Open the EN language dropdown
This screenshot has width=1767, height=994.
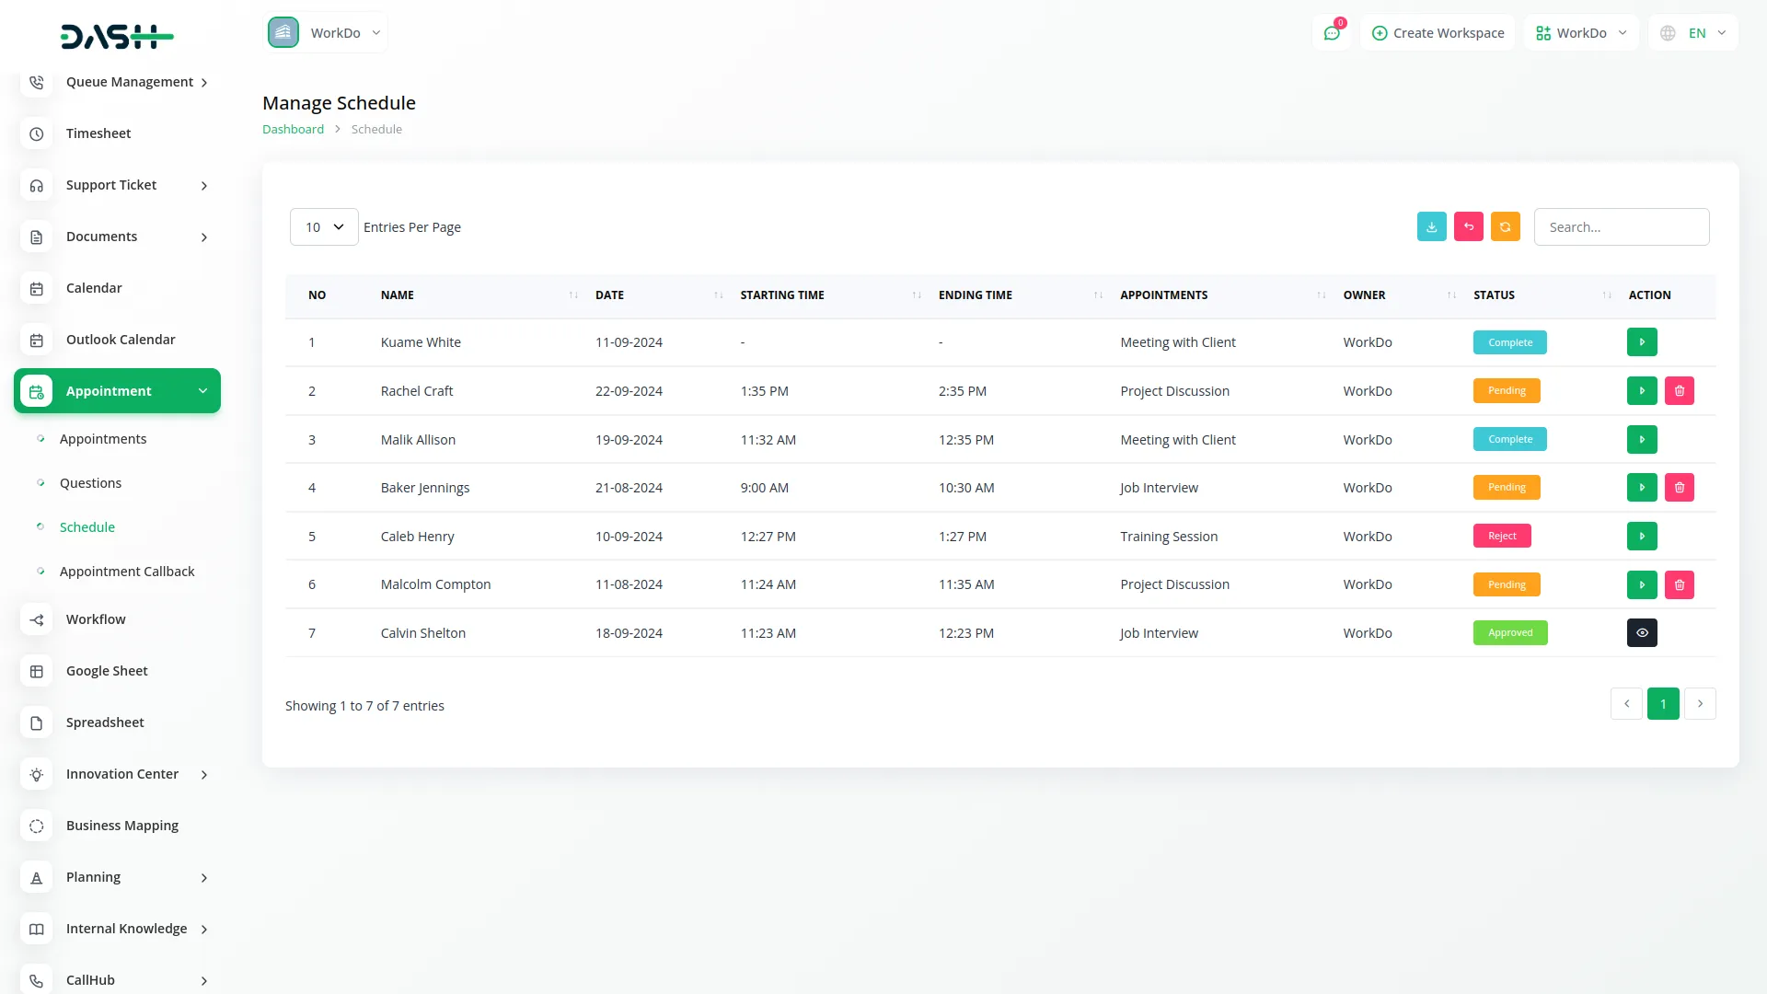click(x=1695, y=33)
